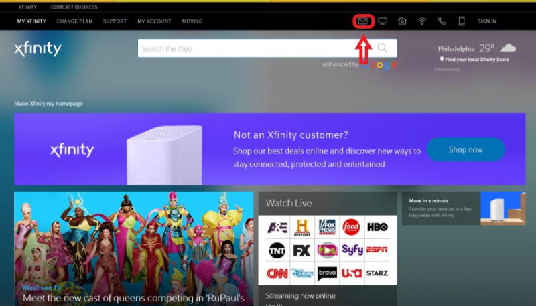Screen dimensions: 536x306
Task: Open the CNN channel tile
Action: [x=277, y=273]
